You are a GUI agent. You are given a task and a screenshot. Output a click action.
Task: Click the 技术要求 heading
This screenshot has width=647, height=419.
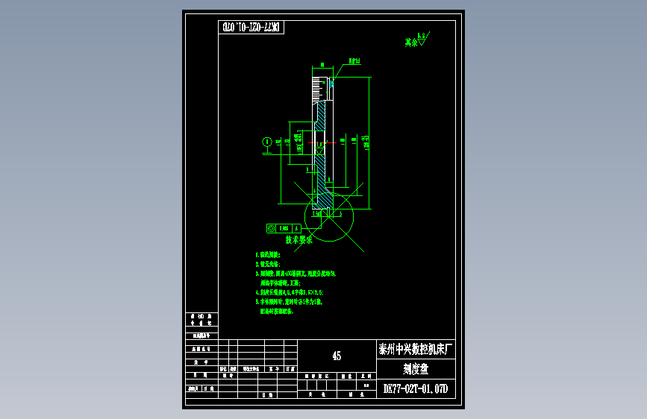(299, 239)
